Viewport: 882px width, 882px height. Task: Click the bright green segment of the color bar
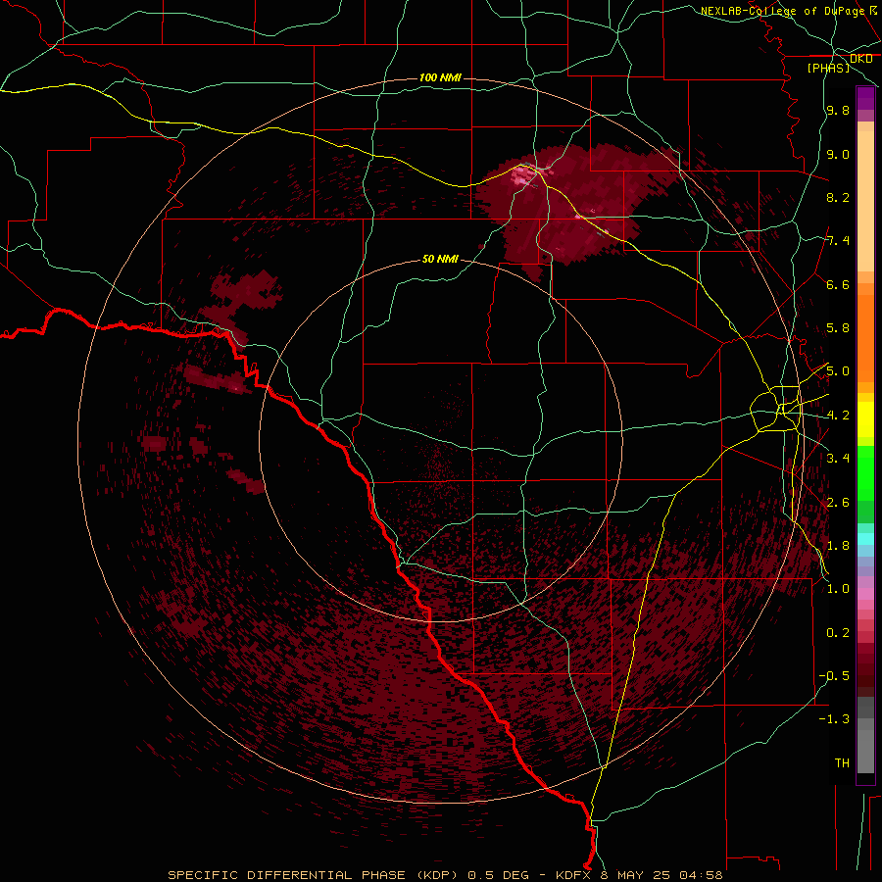coord(865,471)
